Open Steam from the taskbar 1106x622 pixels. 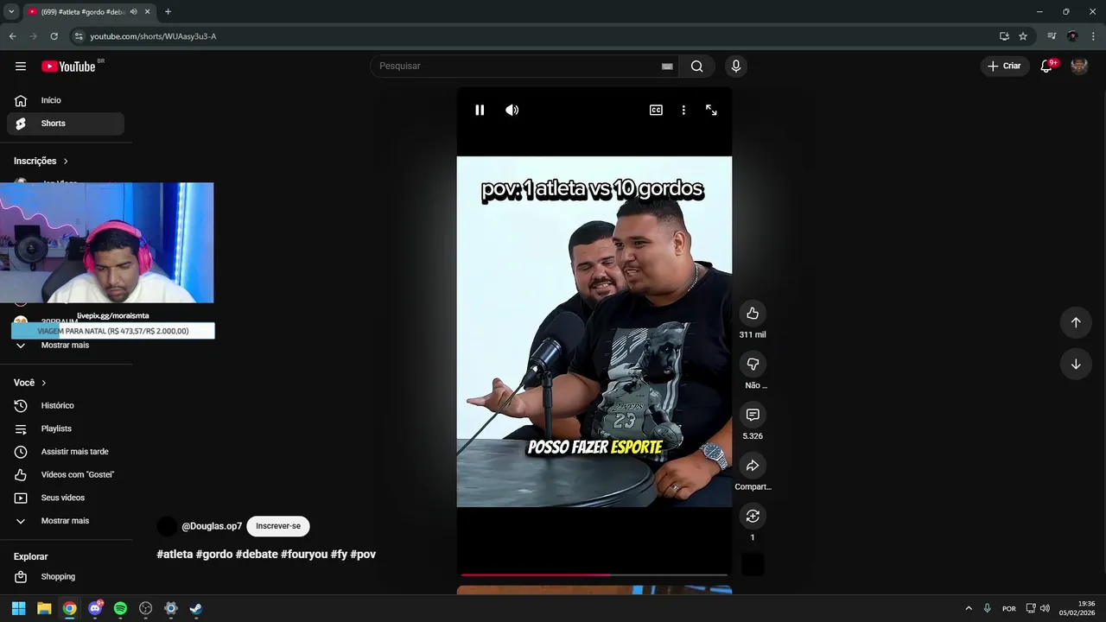(x=196, y=608)
